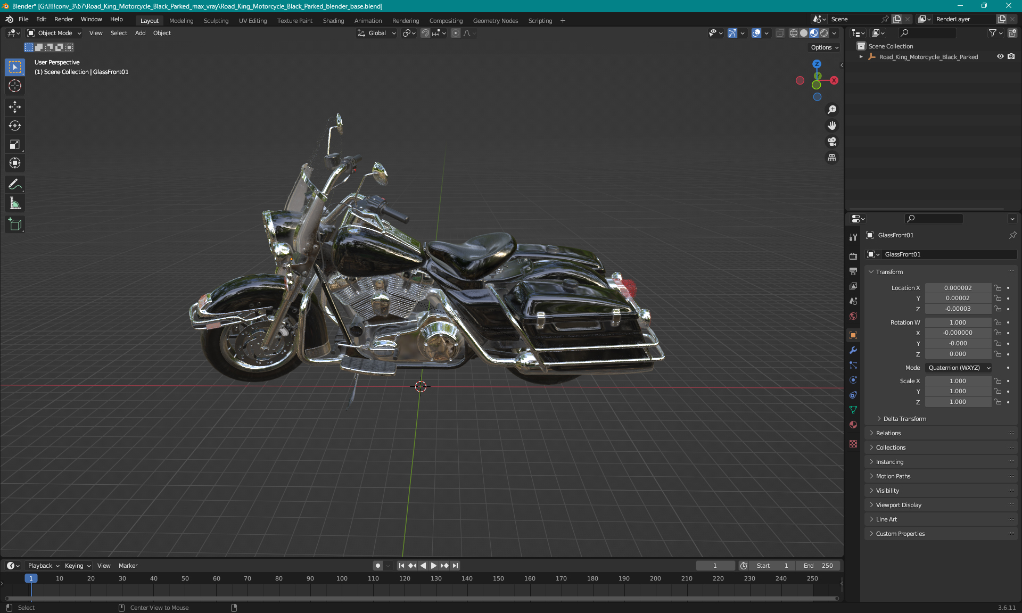This screenshot has height=613, width=1022.
Task: Open the Texture properties tab
Action: (853, 444)
